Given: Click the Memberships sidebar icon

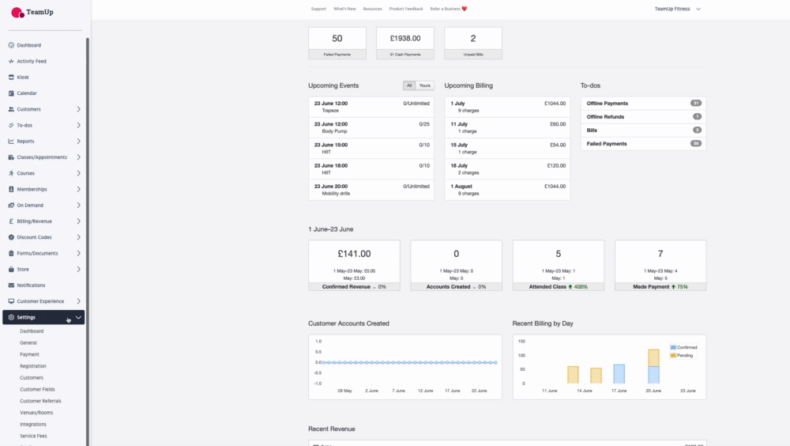Looking at the screenshot, I should click(10, 189).
